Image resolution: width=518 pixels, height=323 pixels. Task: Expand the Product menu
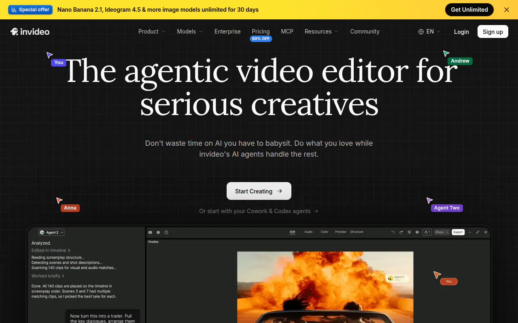click(152, 31)
